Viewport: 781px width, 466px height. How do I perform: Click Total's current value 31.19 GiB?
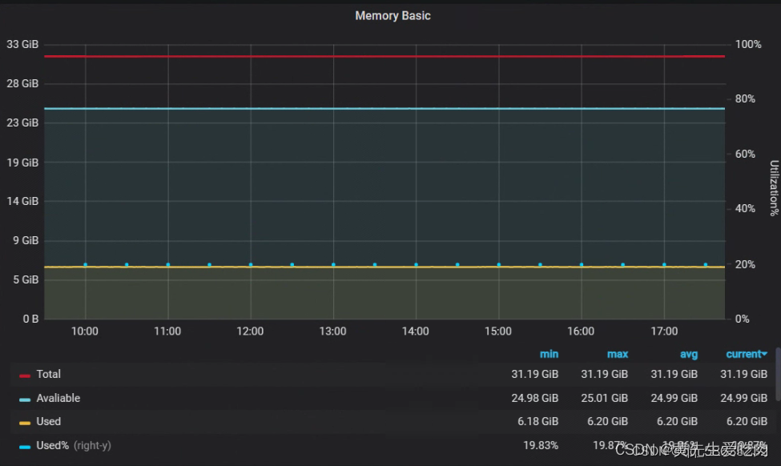tap(743, 374)
